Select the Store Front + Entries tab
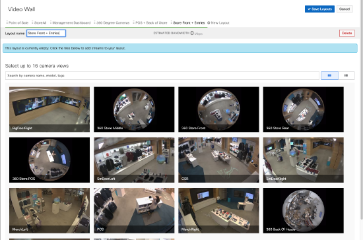 pyautogui.click(x=187, y=22)
